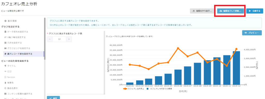Click the プレビュー button
The height and width of the screenshot is (99, 265).
[252, 33]
